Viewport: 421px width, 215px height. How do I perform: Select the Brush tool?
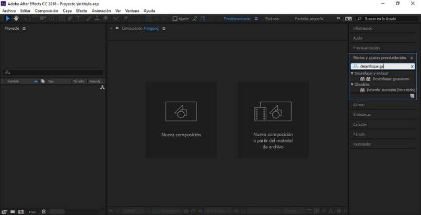click(89, 18)
